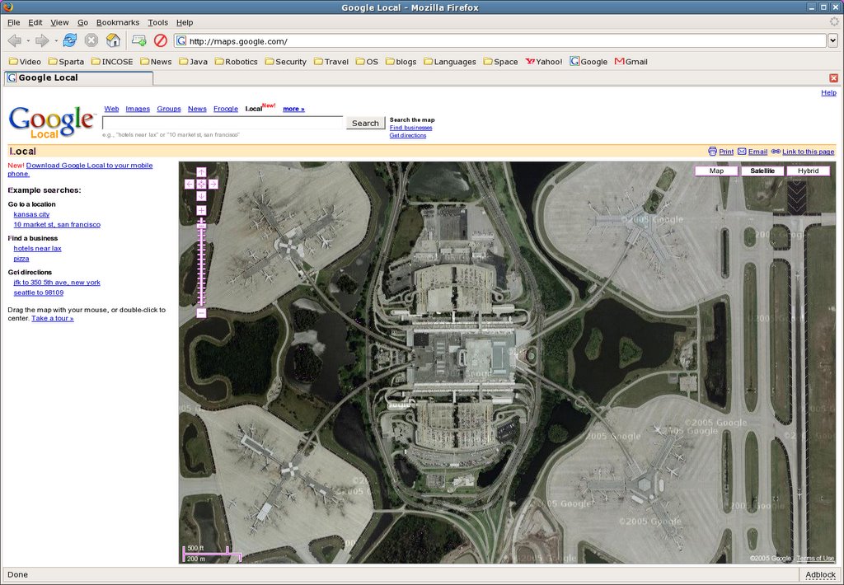Open the address bar history dropdown
This screenshot has width=844, height=585.
tap(832, 41)
